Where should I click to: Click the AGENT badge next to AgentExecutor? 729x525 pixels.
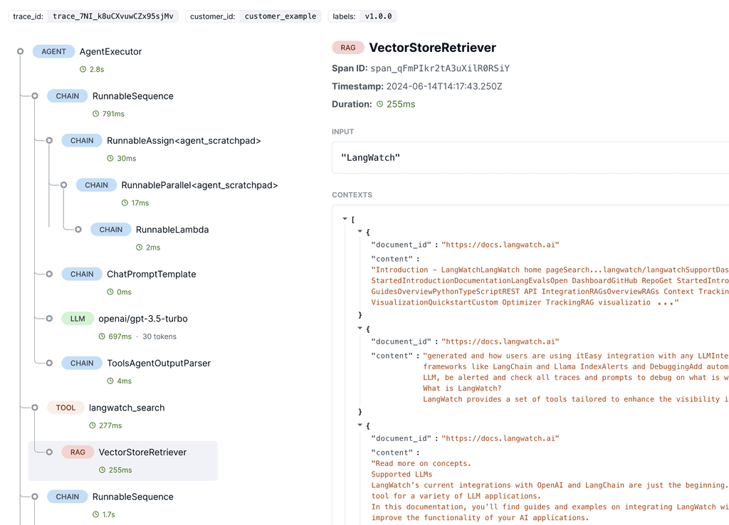[x=53, y=51]
